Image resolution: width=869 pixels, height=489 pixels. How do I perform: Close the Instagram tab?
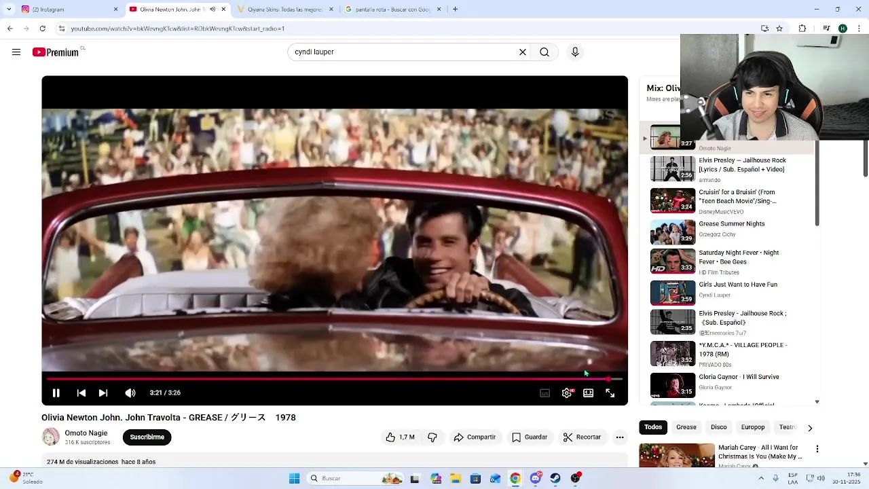pyautogui.click(x=115, y=10)
